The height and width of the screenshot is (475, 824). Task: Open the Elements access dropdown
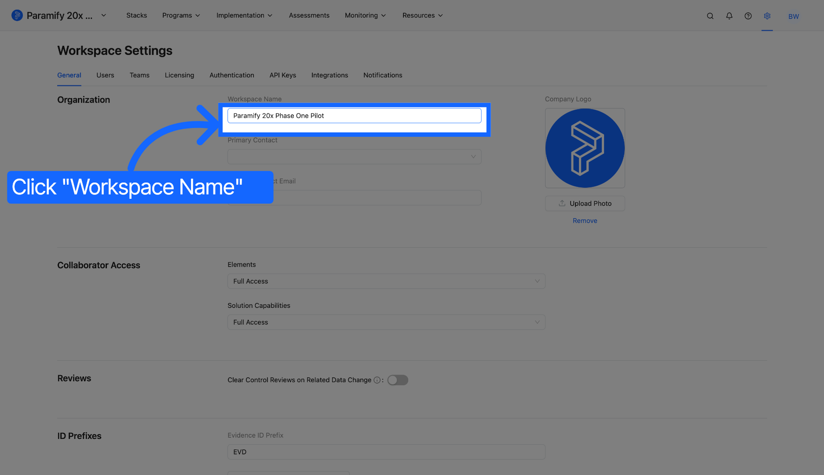[386, 281]
